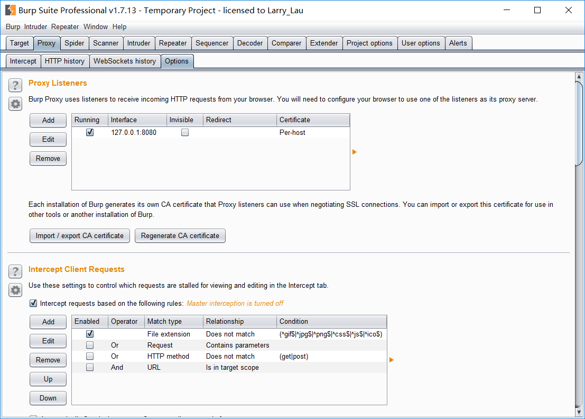Click Regenerate CA certificate
Viewport: 585px width, 419px height.
pos(180,235)
